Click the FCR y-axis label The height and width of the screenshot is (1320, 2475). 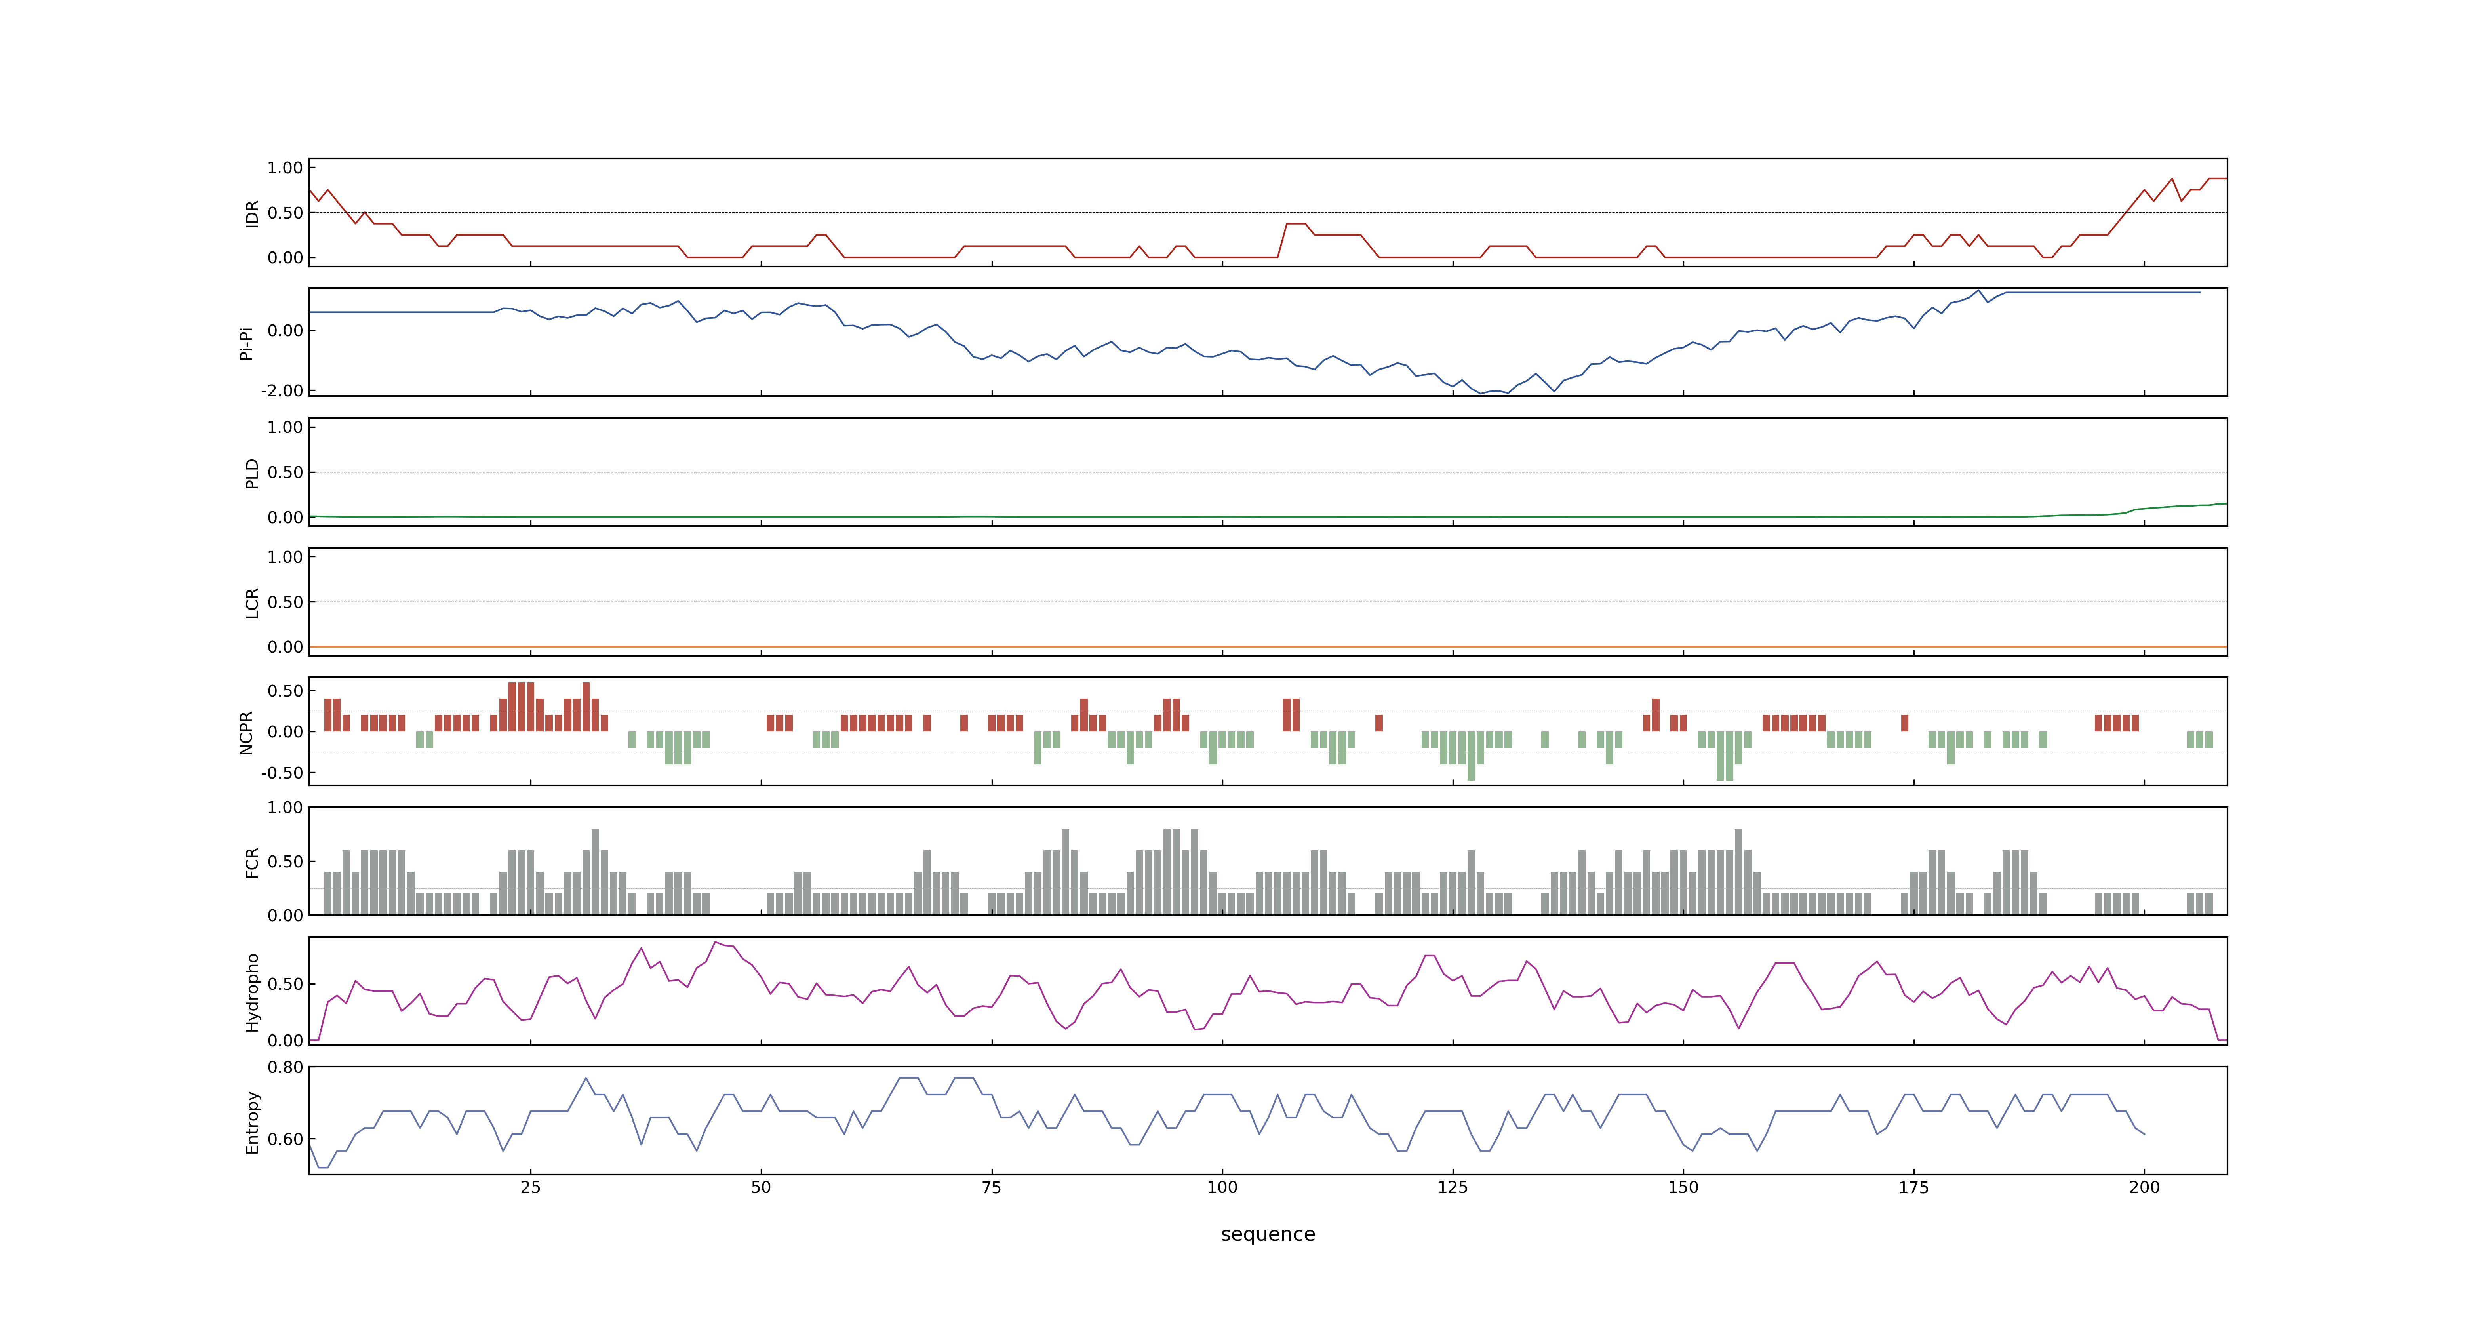[x=252, y=862]
